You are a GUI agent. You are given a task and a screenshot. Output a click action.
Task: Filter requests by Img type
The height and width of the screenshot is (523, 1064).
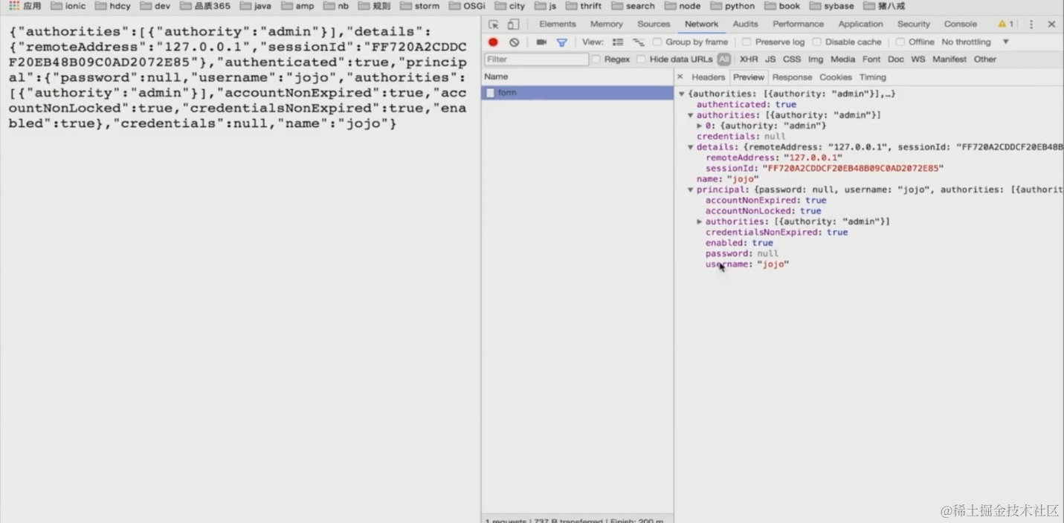[816, 59]
